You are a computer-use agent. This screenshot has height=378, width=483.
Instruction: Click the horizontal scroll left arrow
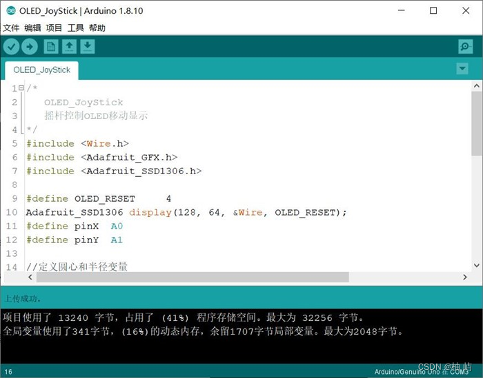point(30,277)
